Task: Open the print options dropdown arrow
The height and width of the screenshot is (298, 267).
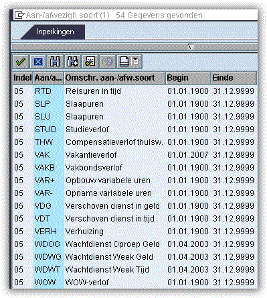Action: pyautogui.click(x=136, y=61)
